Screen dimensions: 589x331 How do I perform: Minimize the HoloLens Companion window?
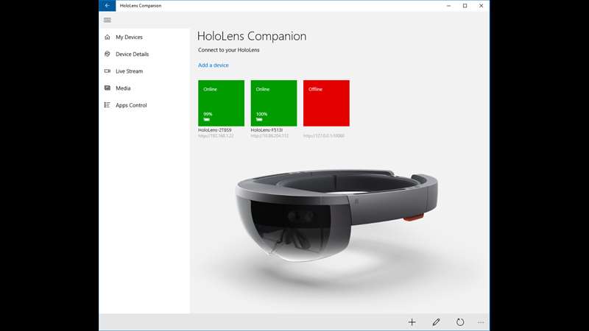(448, 6)
